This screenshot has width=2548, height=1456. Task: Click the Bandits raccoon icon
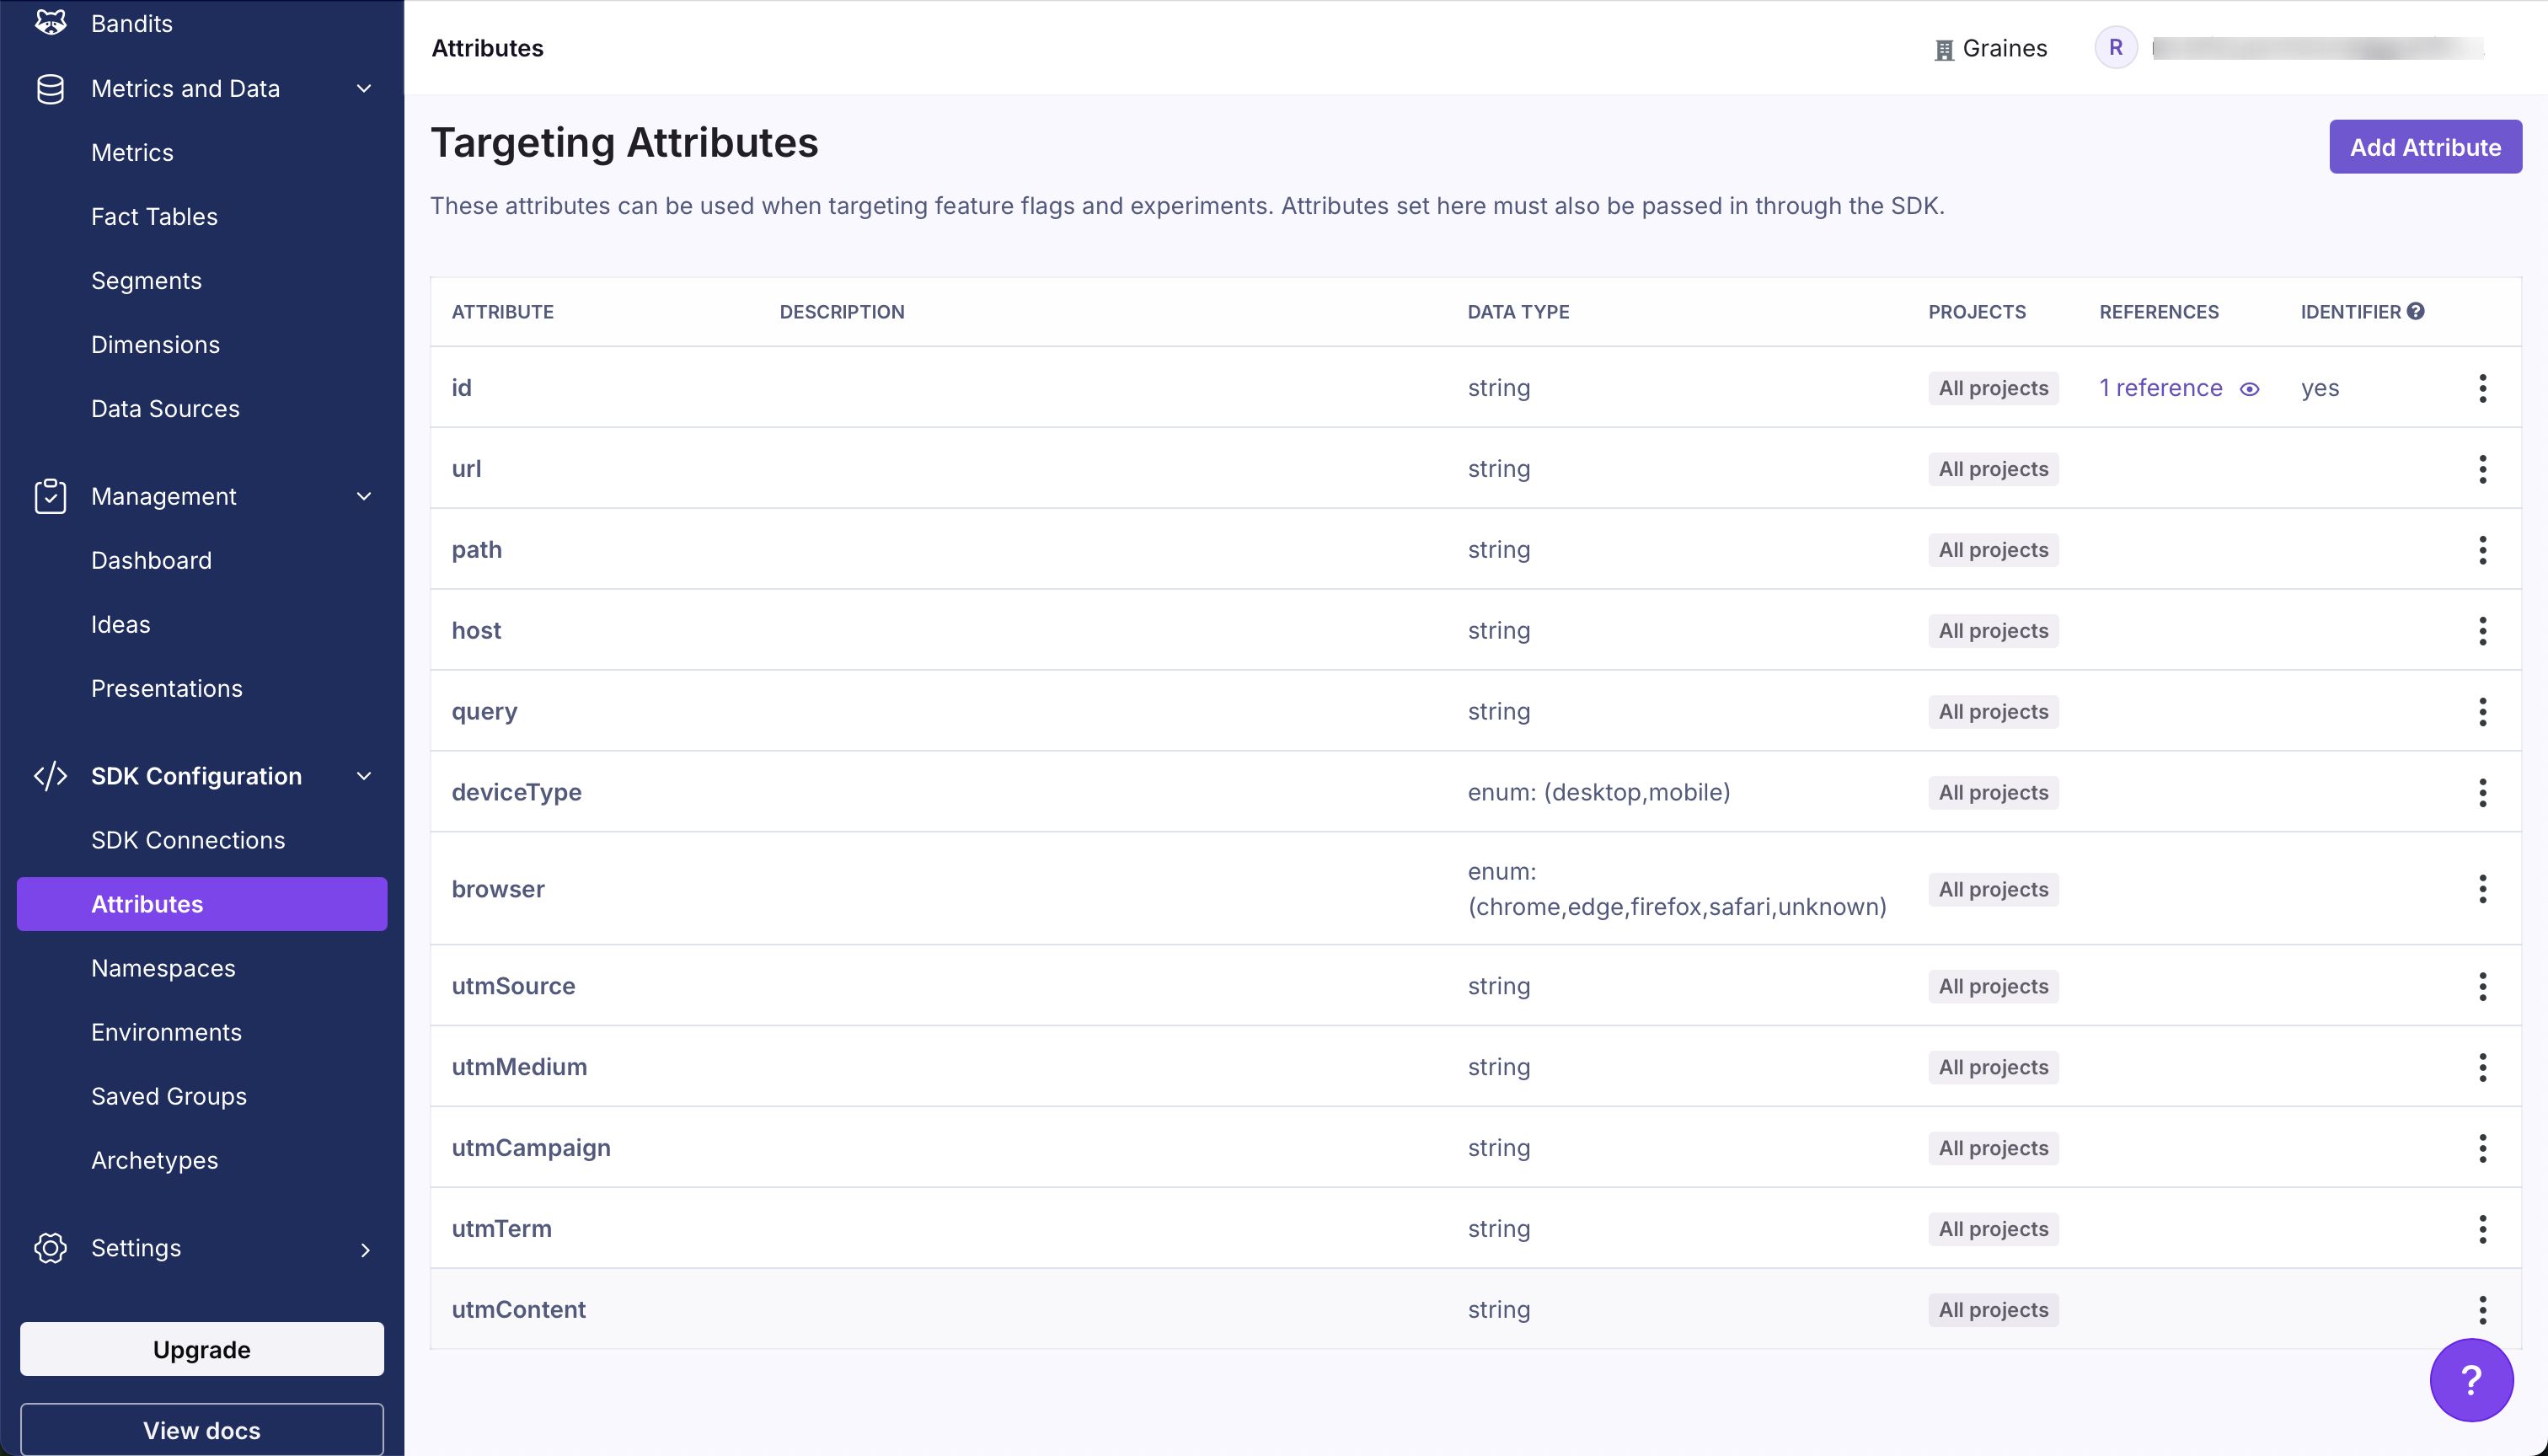50,22
